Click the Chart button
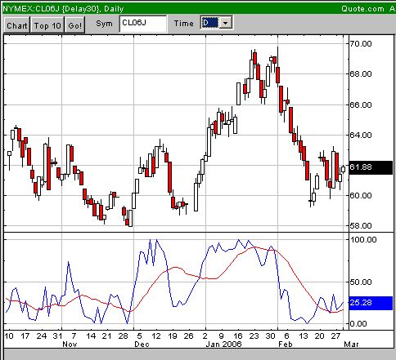This screenshot has width=396, height=360. point(17,25)
